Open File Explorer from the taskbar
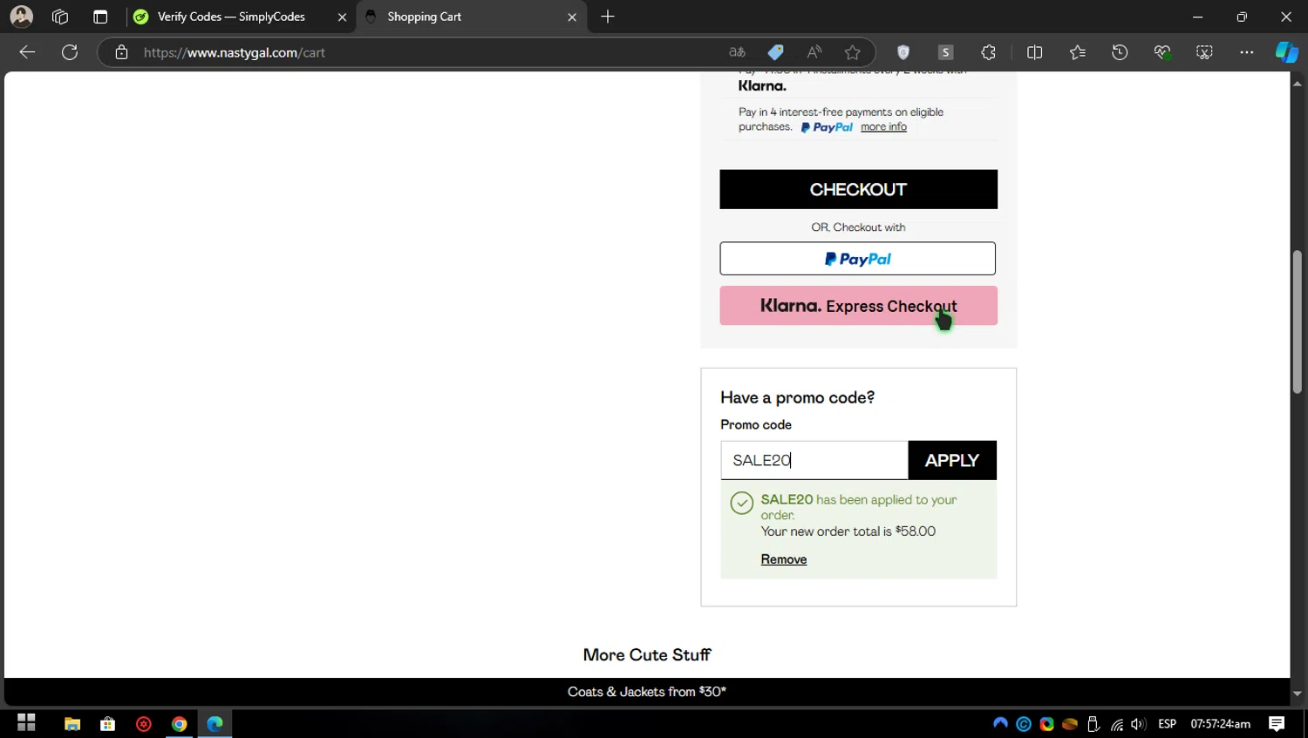This screenshot has height=738, width=1308. (x=72, y=724)
